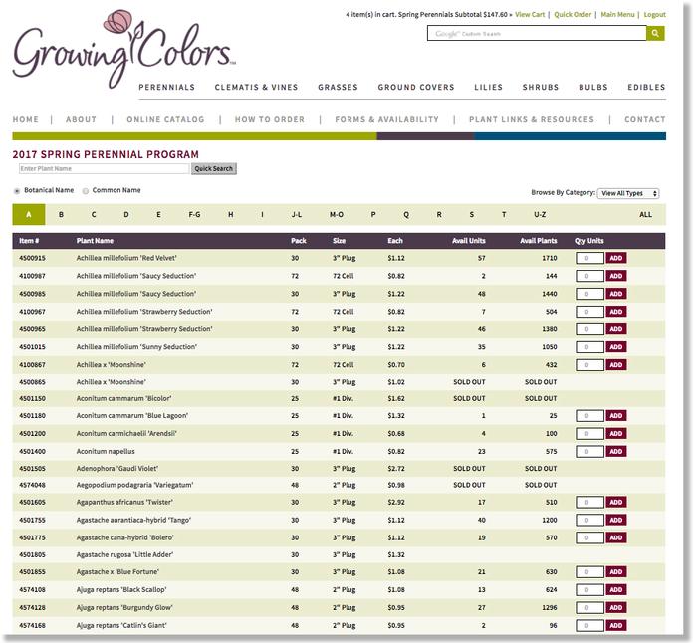This screenshot has width=697, height=643.
Task: Open the Edibles menu
Action: point(646,88)
